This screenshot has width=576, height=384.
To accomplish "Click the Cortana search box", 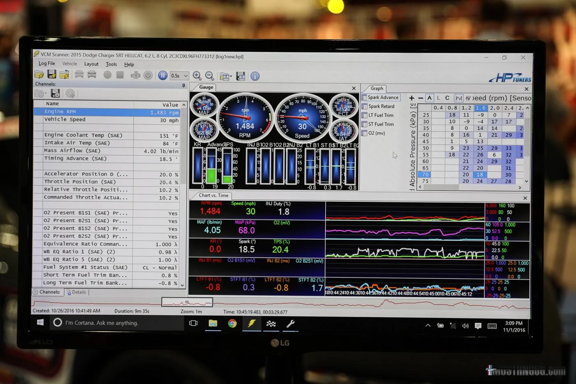I will [x=117, y=323].
